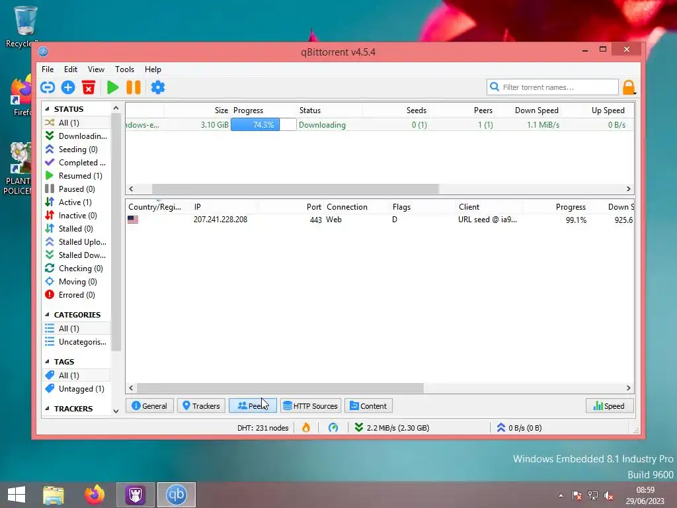The height and width of the screenshot is (508, 677).
Task: Click the magnifier icon in filter box
Action: click(x=495, y=87)
